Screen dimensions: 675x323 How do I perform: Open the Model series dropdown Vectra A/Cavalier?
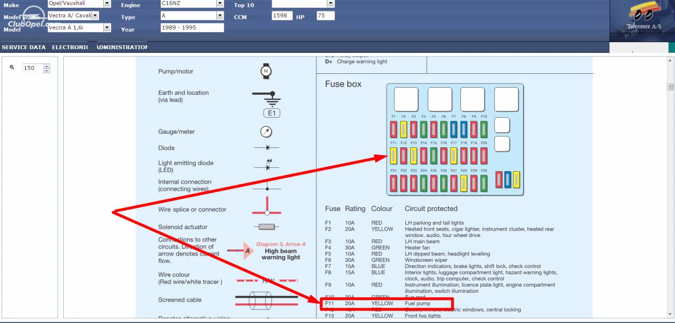tap(95, 15)
